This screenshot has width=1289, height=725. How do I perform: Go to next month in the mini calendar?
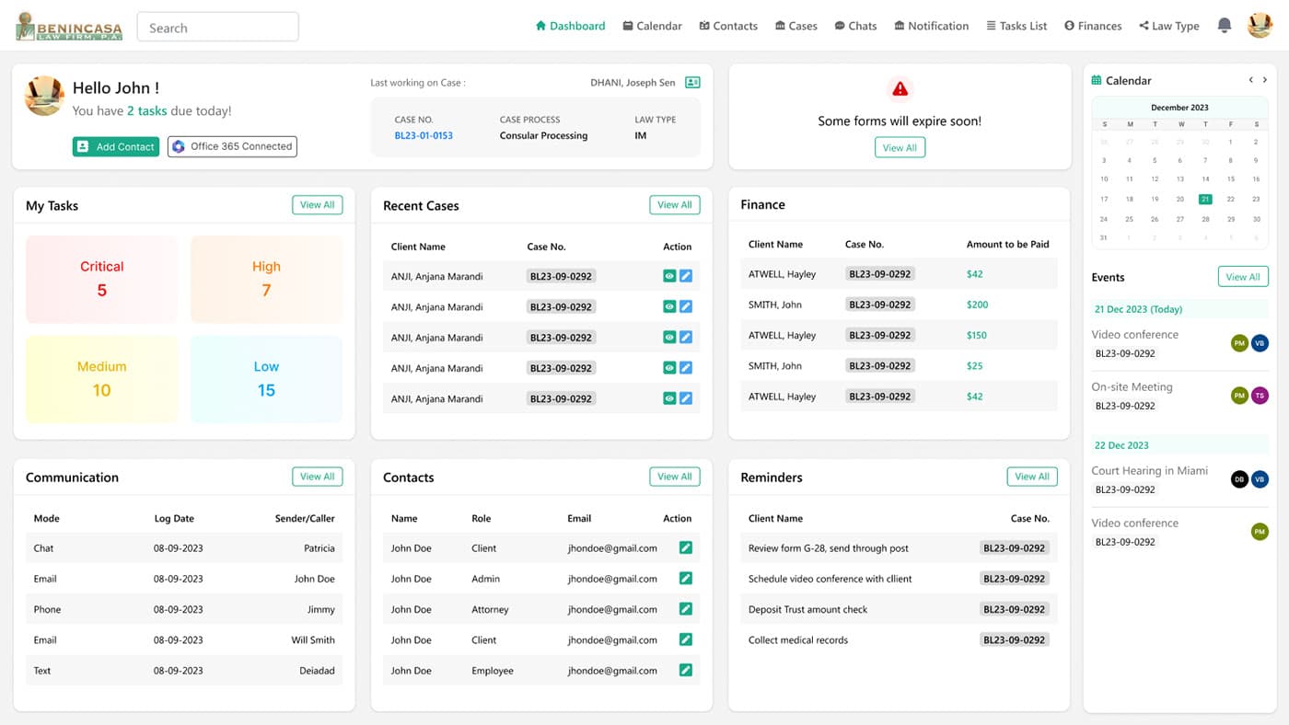1263,80
